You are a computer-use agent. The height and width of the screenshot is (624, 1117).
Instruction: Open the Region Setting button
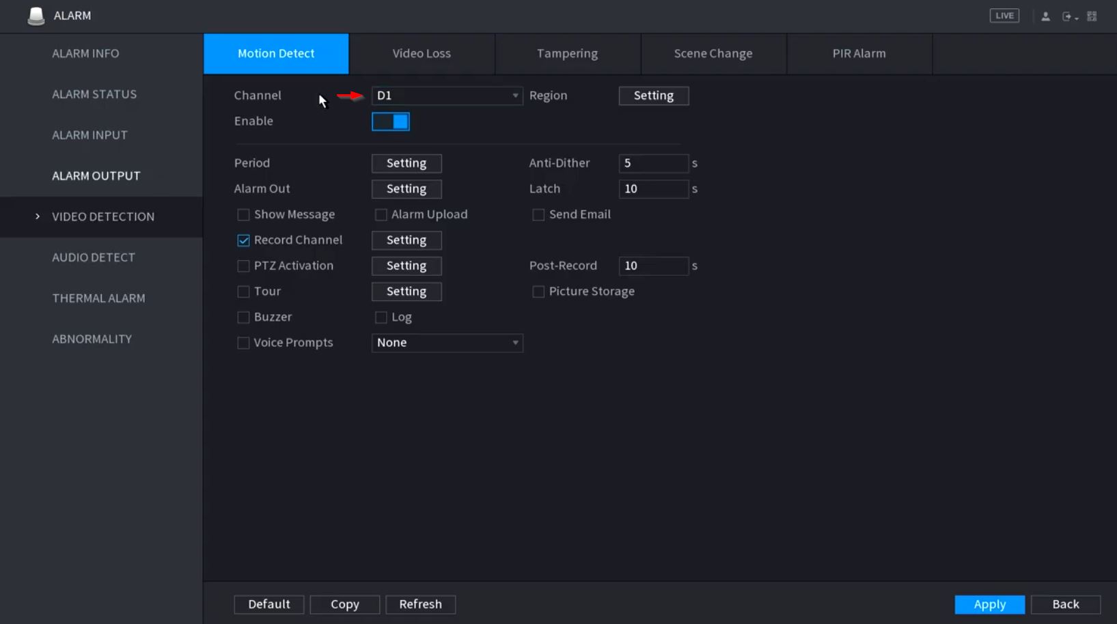click(653, 96)
